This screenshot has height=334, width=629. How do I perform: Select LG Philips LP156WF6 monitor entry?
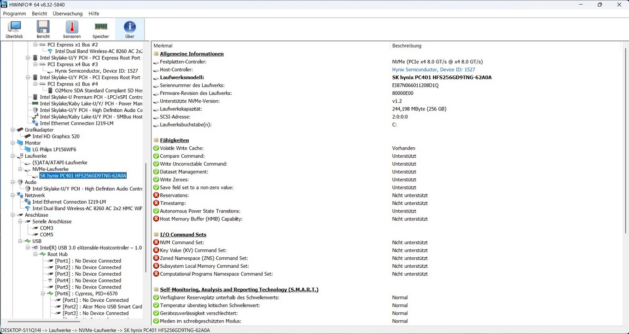(54, 150)
